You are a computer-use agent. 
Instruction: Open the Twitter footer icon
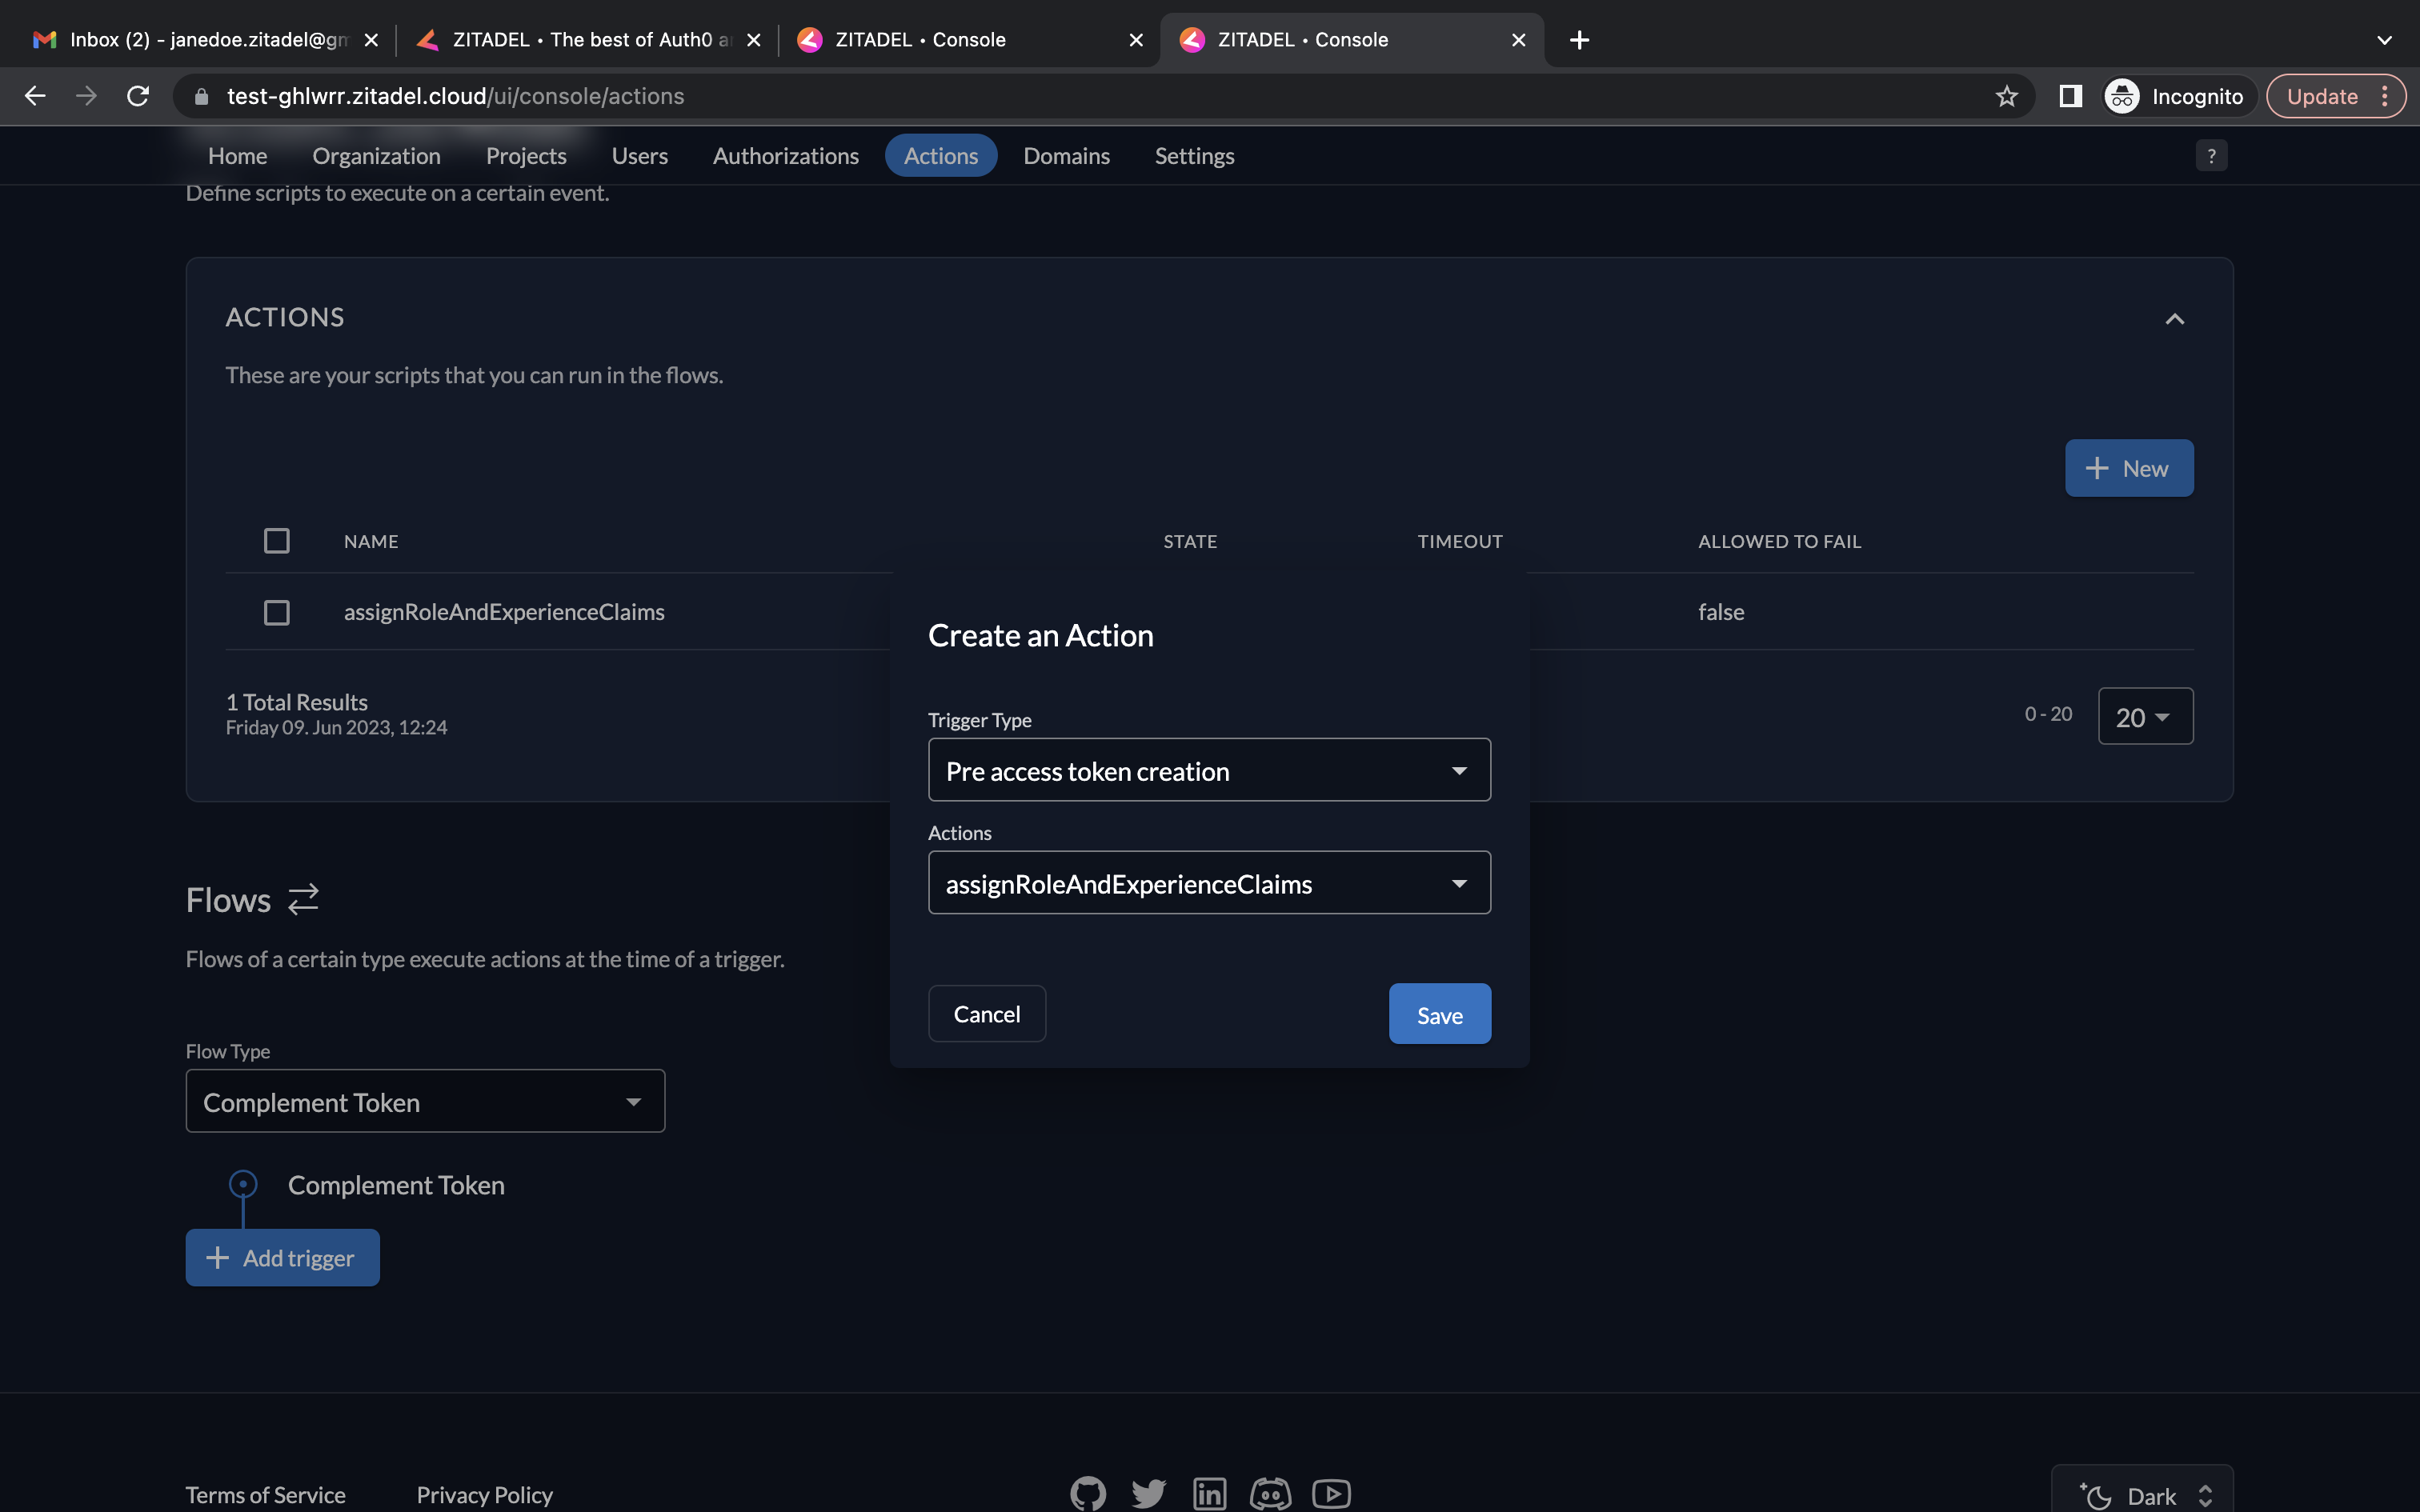pos(1148,1493)
